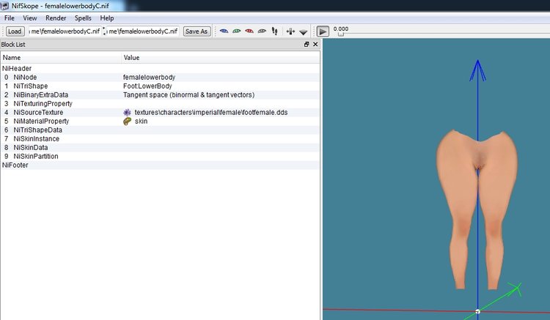The image size is (550, 320).
Task: Click the NifSkope title bar app icon
Action: pos(4,5)
